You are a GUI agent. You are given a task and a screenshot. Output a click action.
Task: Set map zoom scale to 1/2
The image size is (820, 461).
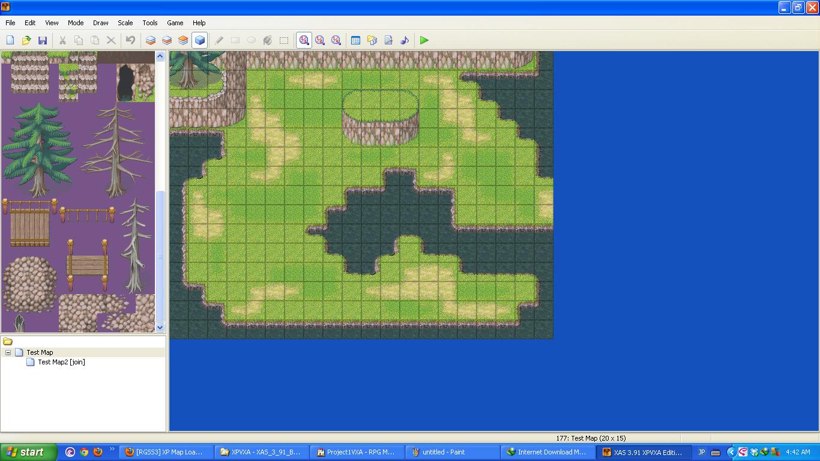tap(320, 40)
